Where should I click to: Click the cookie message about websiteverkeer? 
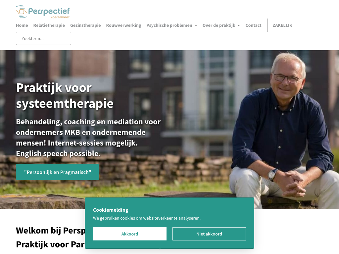click(x=147, y=218)
